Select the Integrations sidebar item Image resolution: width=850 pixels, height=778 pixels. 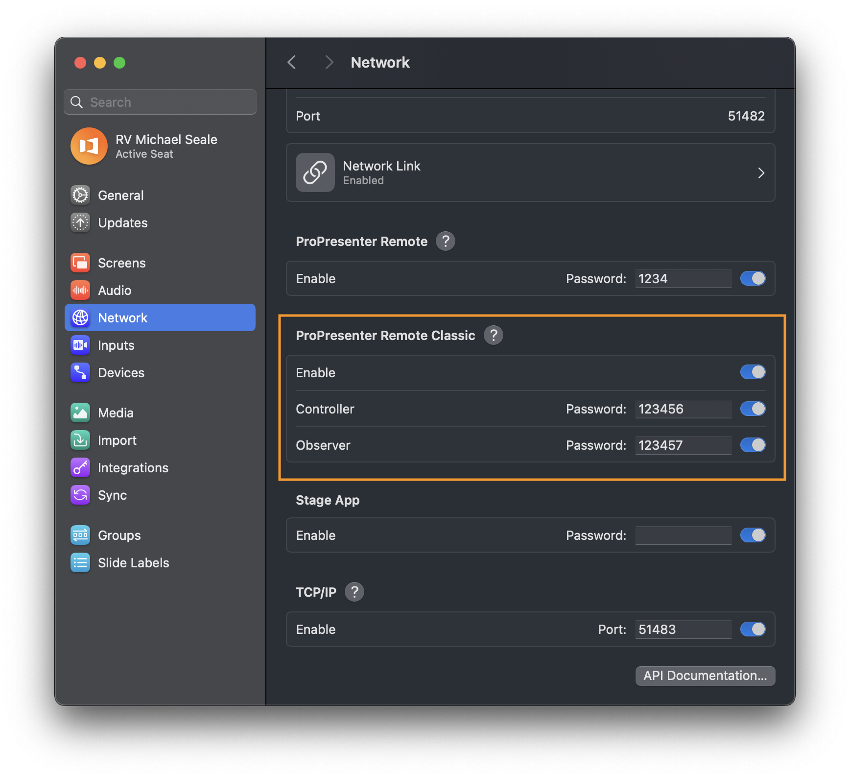tap(133, 467)
